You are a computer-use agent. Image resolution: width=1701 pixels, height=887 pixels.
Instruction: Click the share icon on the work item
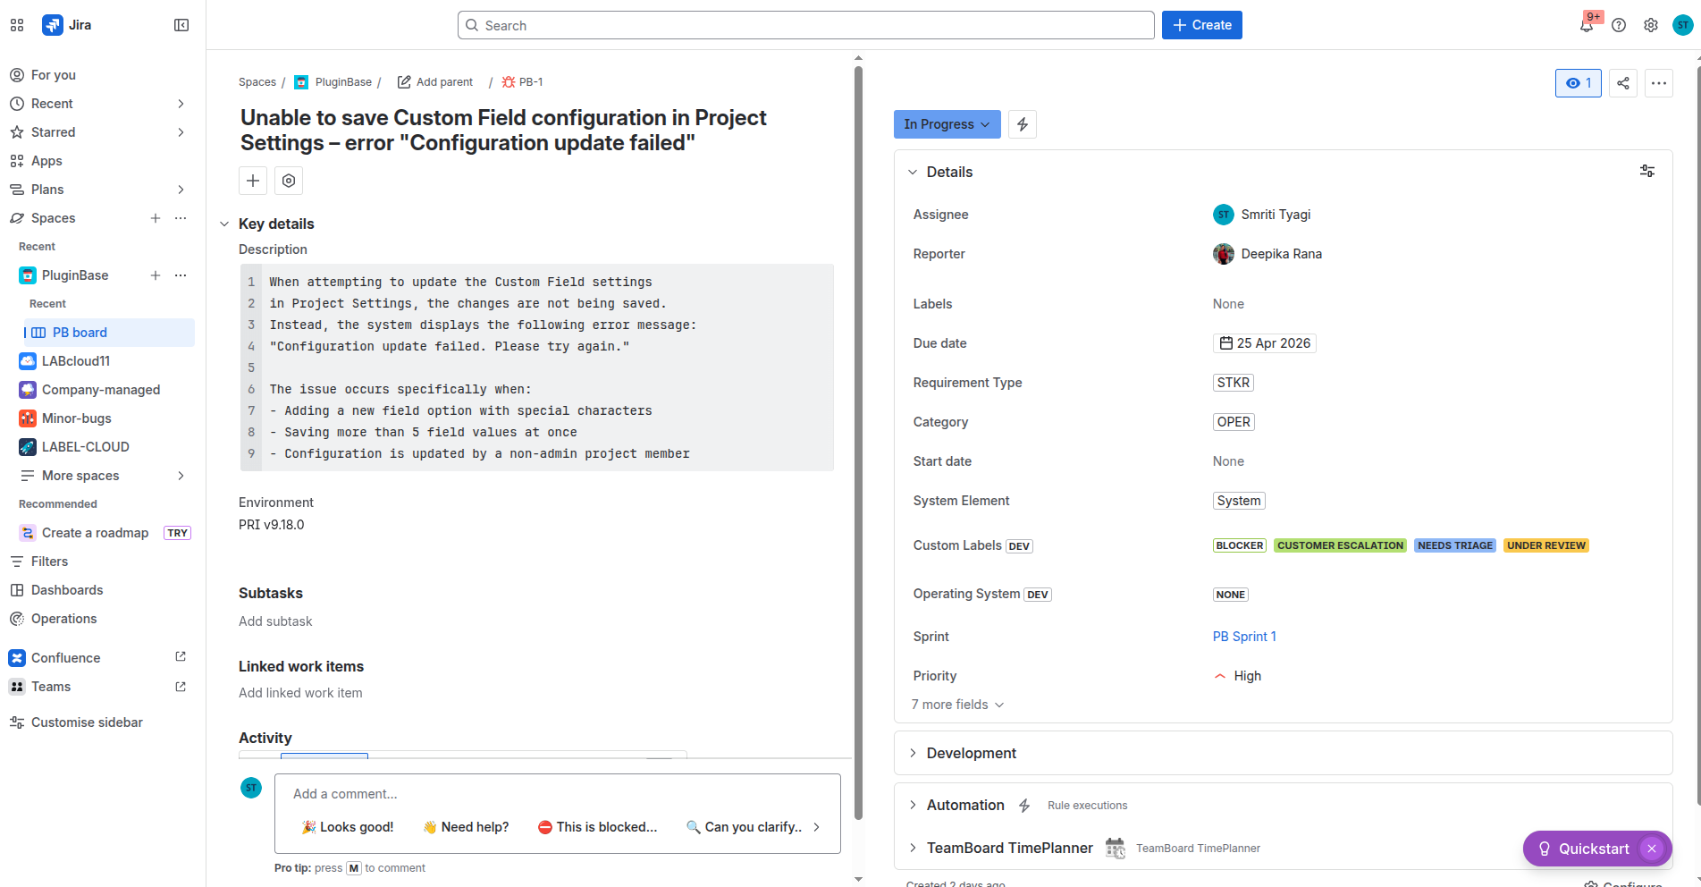[x=1623, y=83]
